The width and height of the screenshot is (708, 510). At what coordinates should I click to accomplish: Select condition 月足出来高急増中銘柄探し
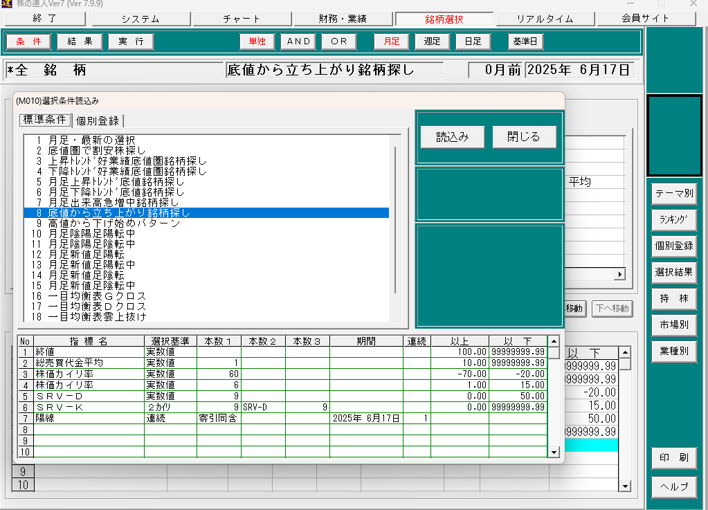(206, 203)
